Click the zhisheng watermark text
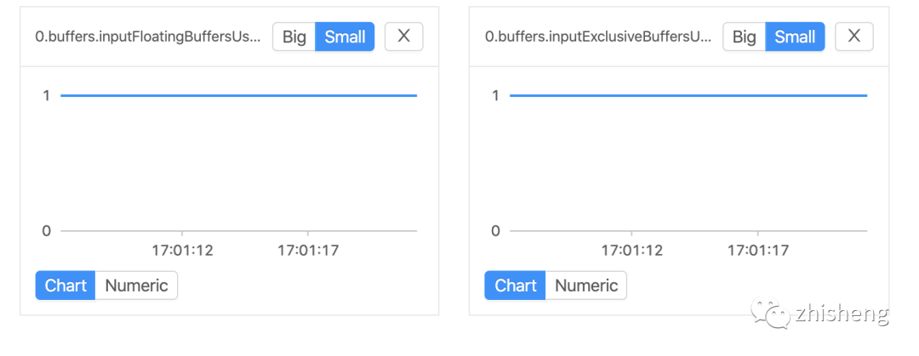The height and width of the screenshot is (356, 919). (x=842, y=314)
